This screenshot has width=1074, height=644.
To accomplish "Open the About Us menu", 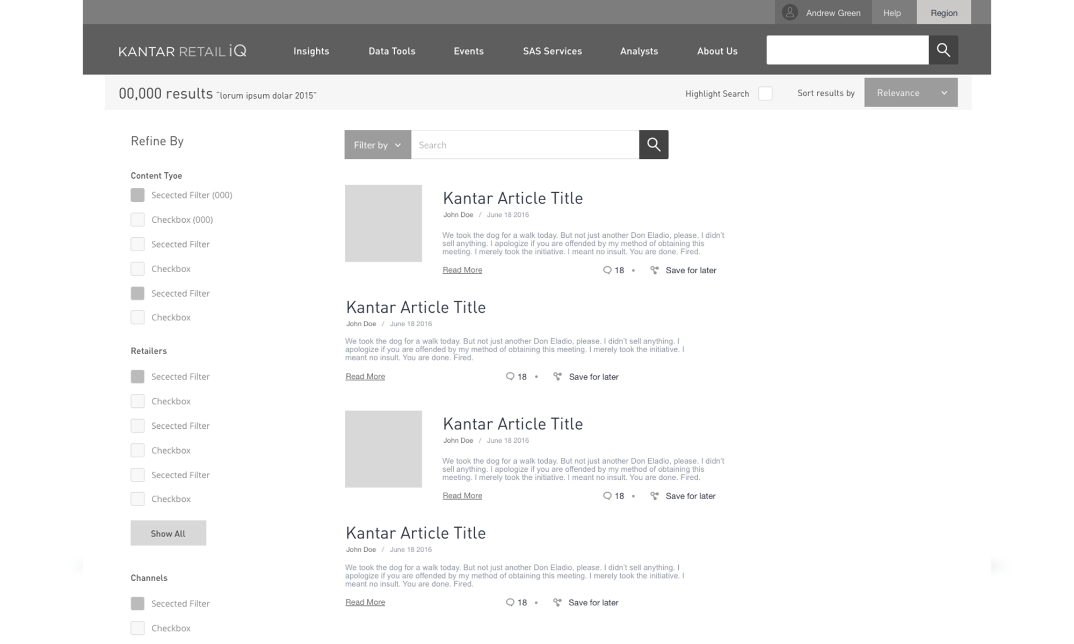I will (717, 51).
